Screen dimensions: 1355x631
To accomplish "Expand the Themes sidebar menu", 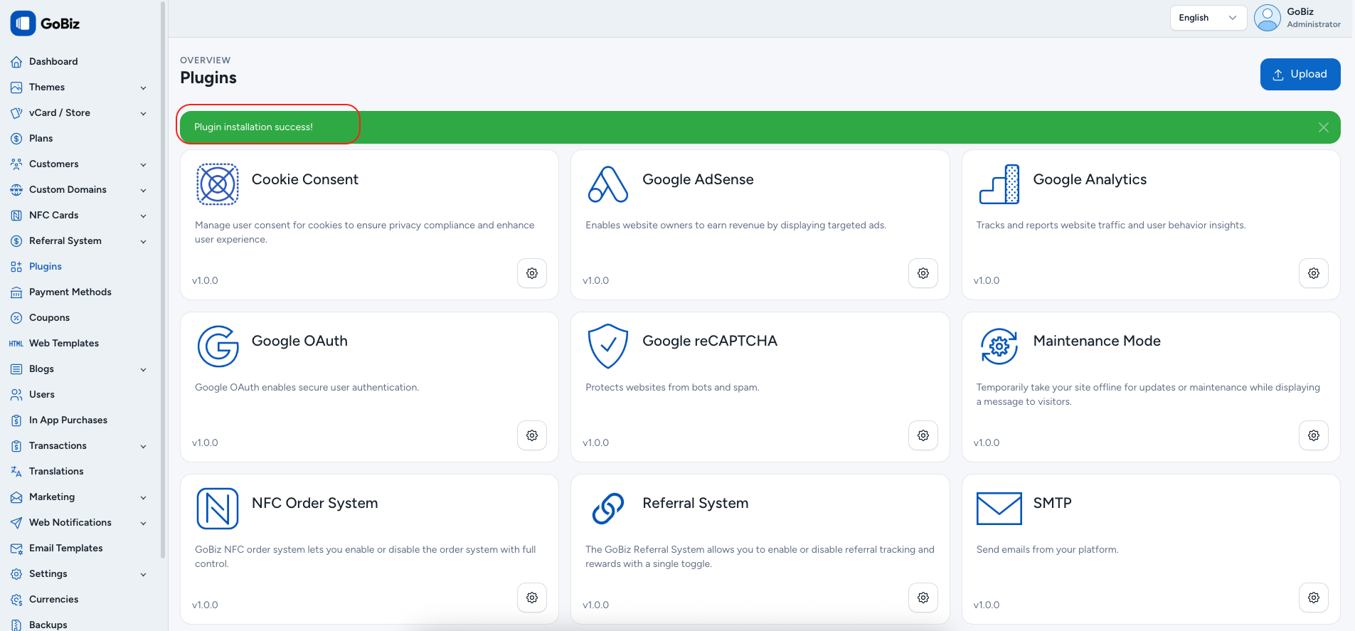I will pos(78,88).
